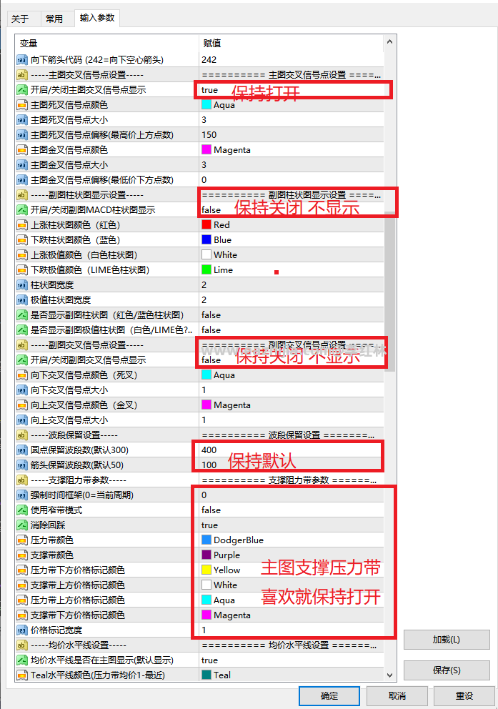Click the 加载(L) button
This screenshot has width=498, height=709.
(x=447, y=640)
